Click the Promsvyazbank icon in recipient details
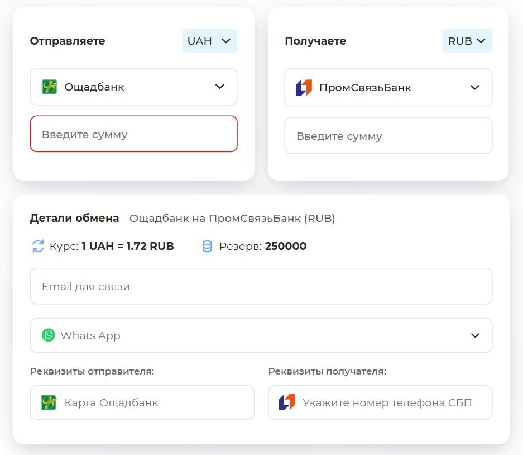Image resolution: width=523 pixels, height=455 pixels. point(287,402)
